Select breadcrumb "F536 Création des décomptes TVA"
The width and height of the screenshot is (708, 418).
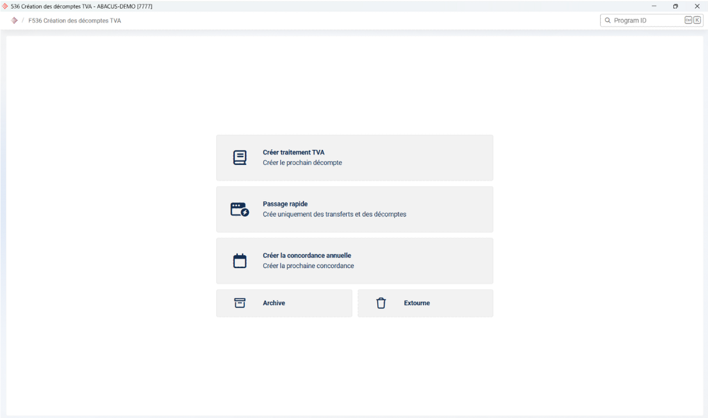click(75, 20)
